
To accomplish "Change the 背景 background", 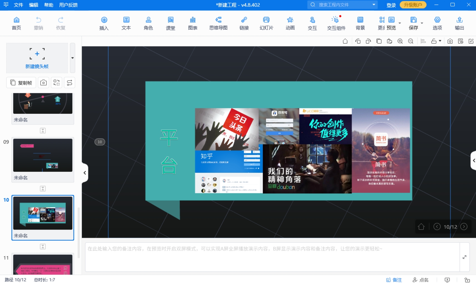I will (360, 23).
